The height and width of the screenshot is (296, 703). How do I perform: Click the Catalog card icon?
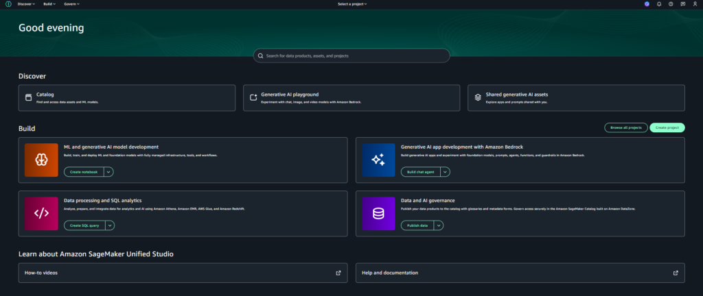tap(29, 97)
